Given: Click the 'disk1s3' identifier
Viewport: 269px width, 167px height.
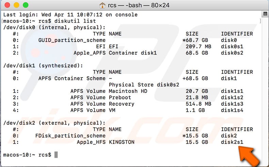Looking at the screenshot, I should (x=232, y=104).
